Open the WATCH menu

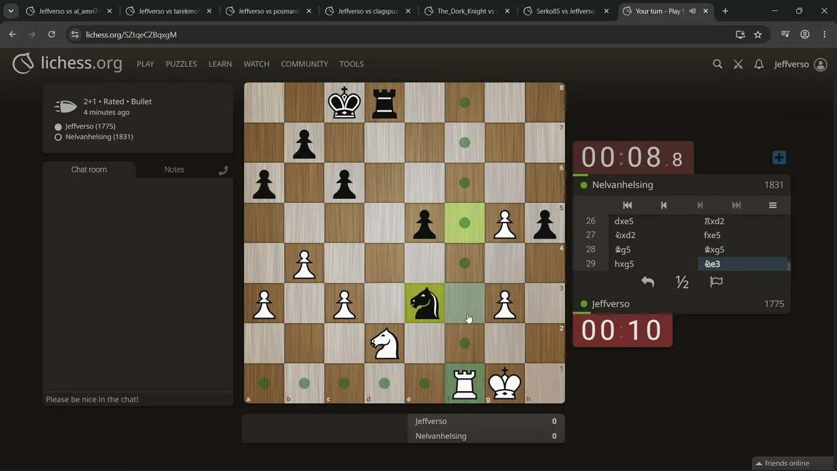coord(256,64)
